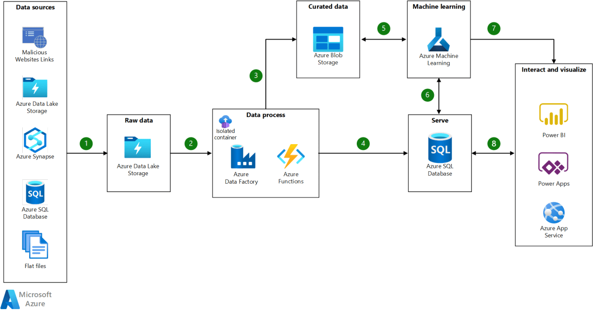Click the Interact and visualize heading
This screenshot has height=312, width=593.
click(553, 70)
